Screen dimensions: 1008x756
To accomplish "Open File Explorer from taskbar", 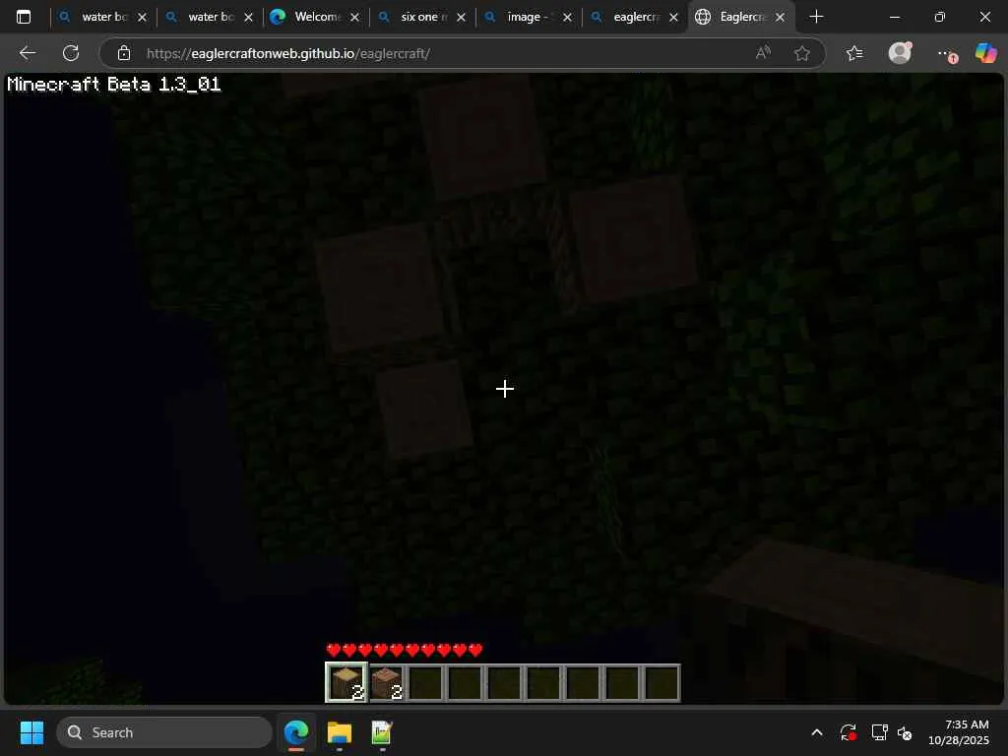I will [339, 732].
